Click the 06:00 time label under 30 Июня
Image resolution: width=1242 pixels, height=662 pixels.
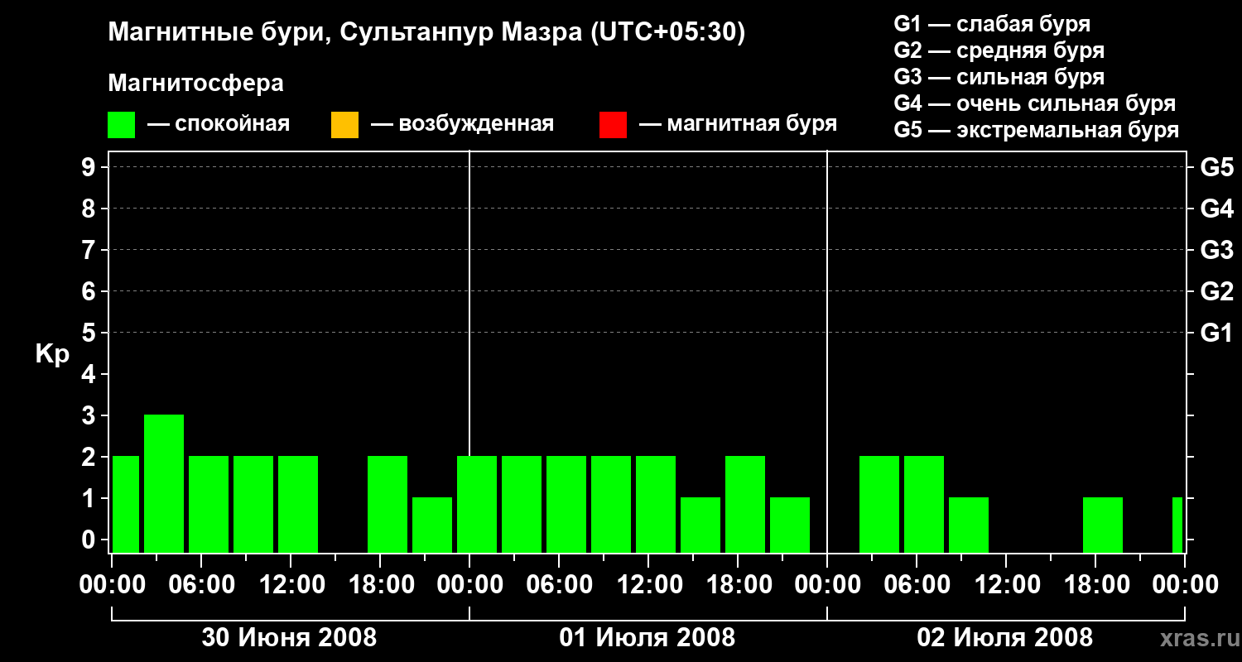(x=201, y=585)
